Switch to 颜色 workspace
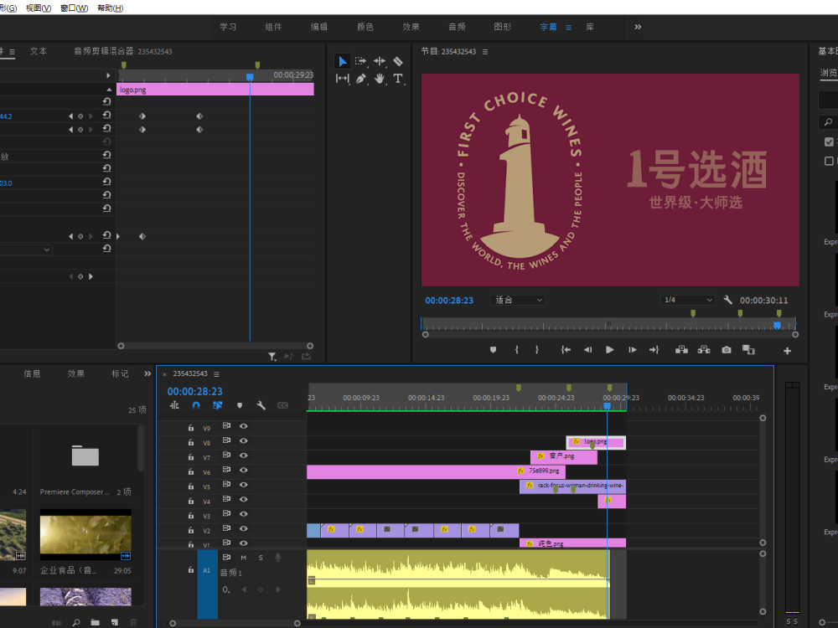 tap(365, 27)
